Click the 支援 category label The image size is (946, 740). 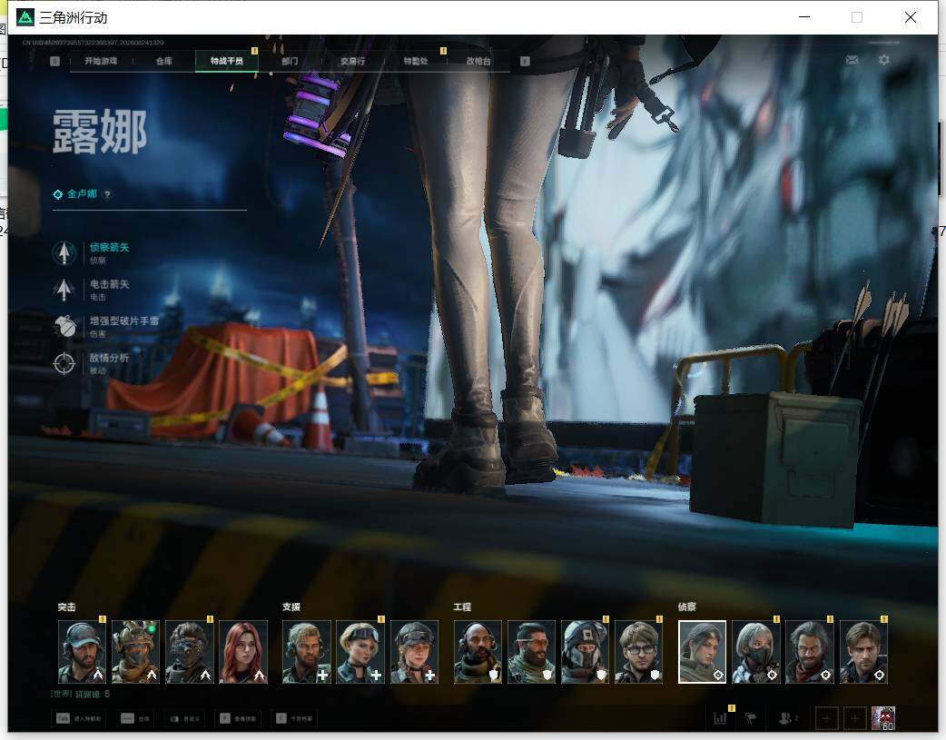pyautogui.click(x=291, y=607)
